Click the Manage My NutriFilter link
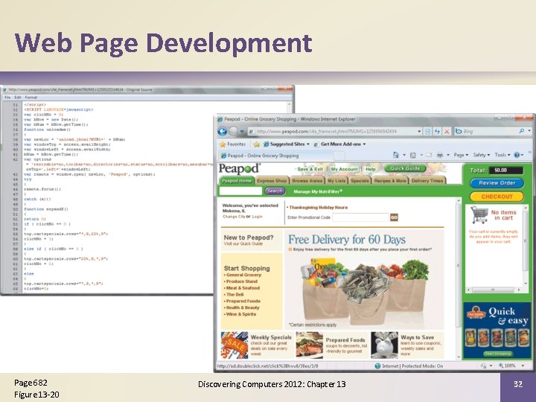Viewport: 536px width, 402px height. pos(318,191)
